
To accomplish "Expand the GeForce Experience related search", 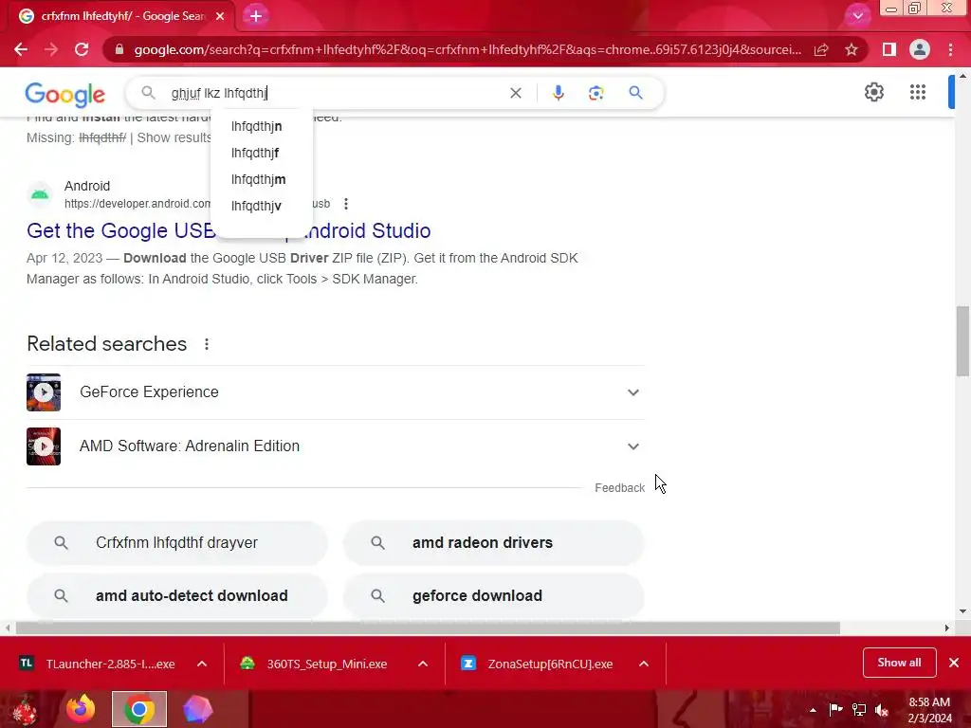I will click(632, 392).
